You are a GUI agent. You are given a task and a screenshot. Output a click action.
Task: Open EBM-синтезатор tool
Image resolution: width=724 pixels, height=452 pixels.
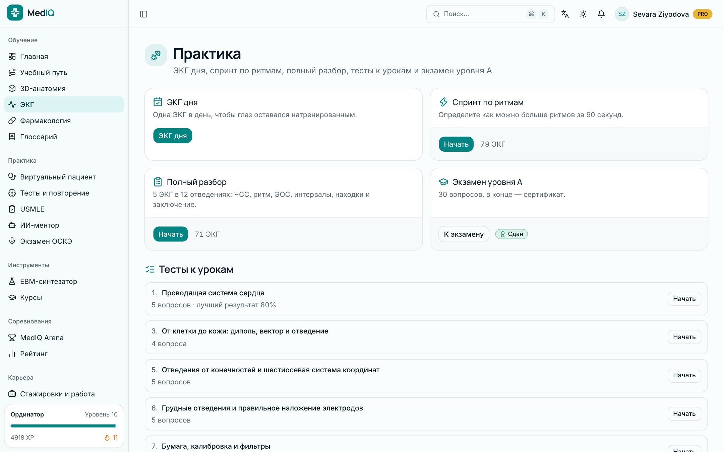(x=64, y=281)
